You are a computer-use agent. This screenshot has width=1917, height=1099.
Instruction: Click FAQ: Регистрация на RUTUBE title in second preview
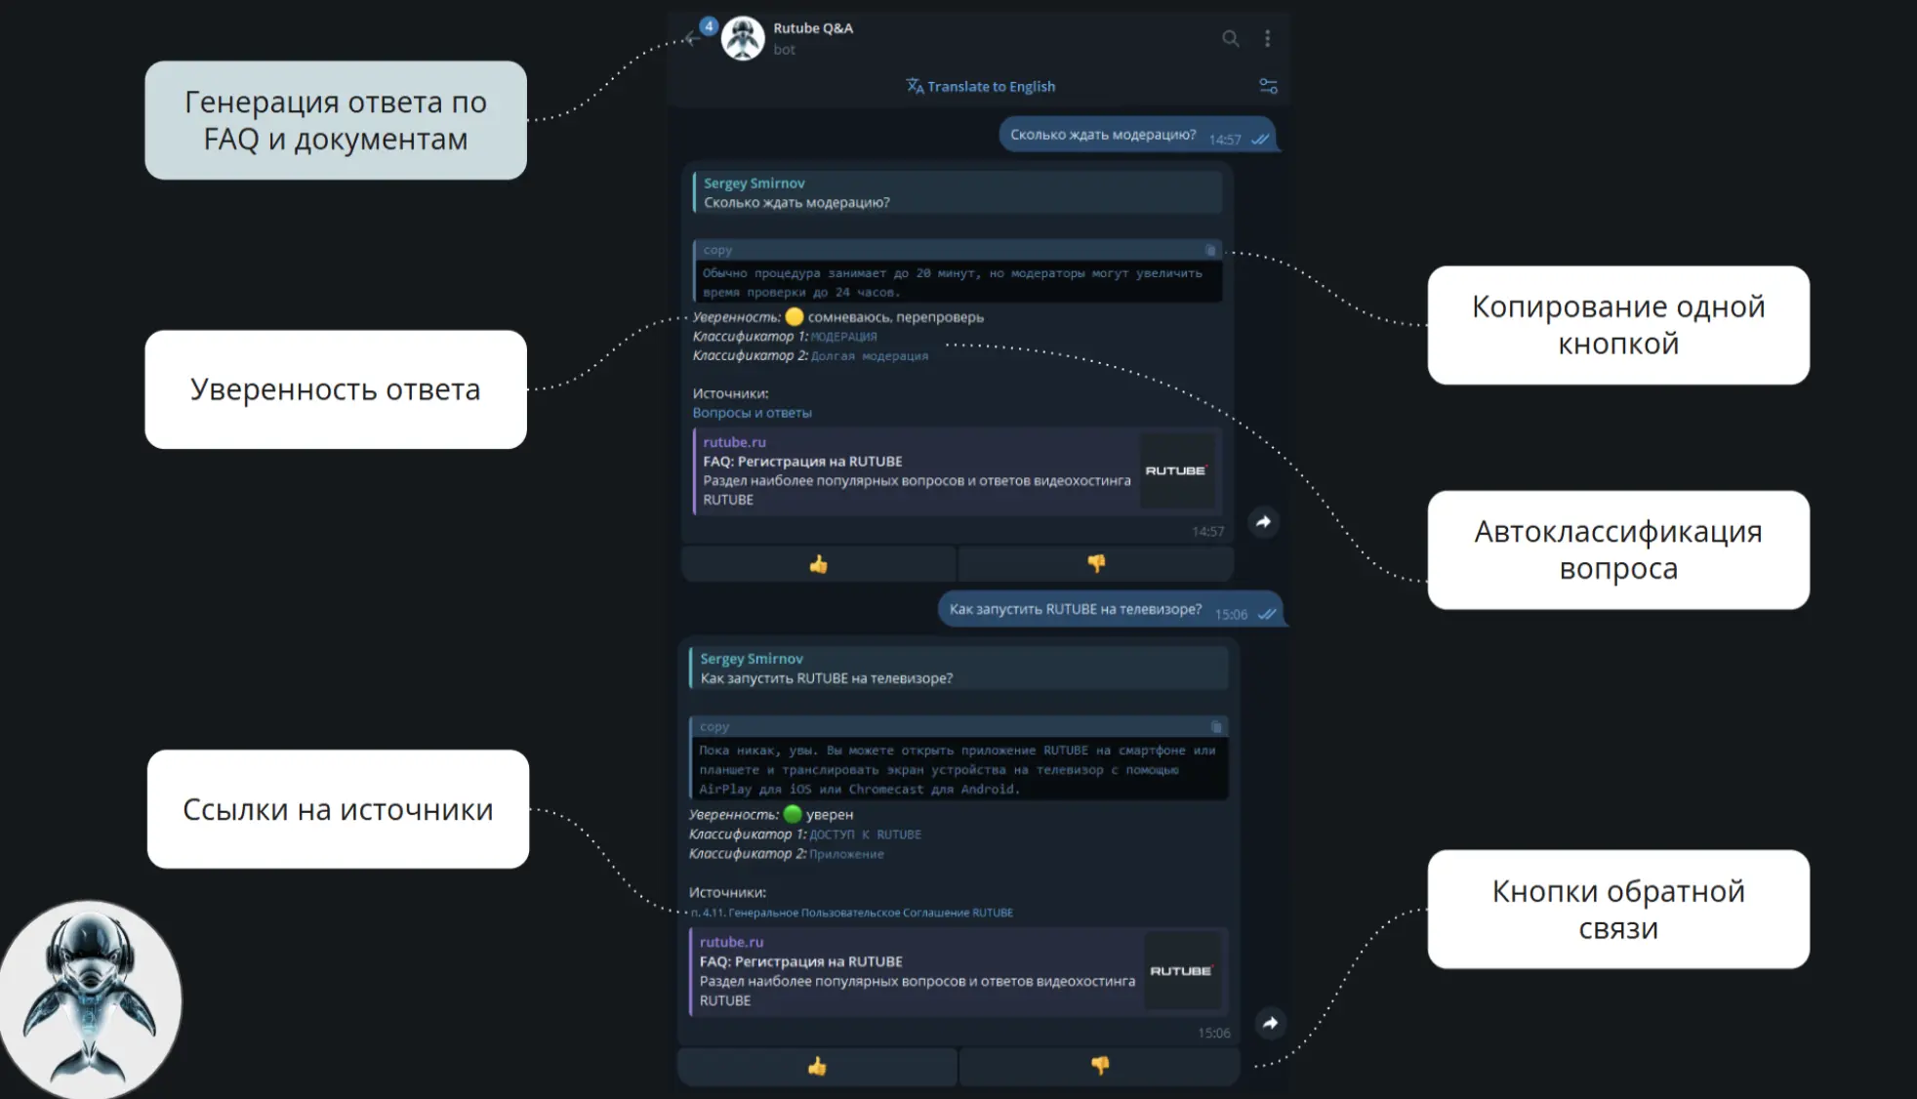(800, 962)
